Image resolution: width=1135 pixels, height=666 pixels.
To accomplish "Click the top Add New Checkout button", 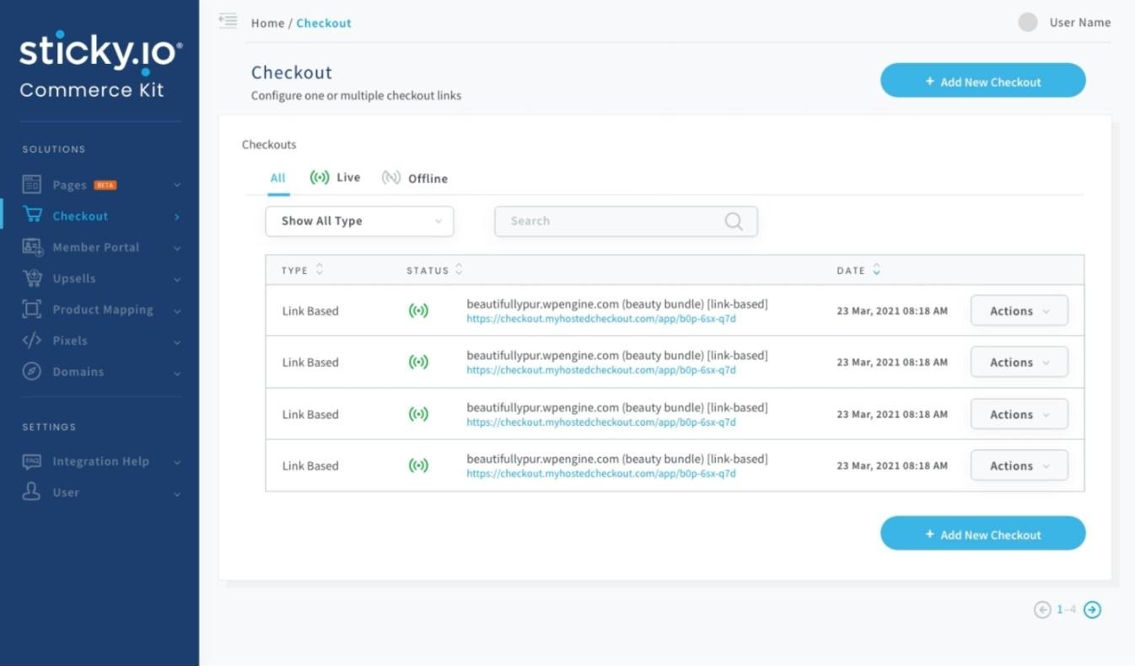I will [982, 81].
